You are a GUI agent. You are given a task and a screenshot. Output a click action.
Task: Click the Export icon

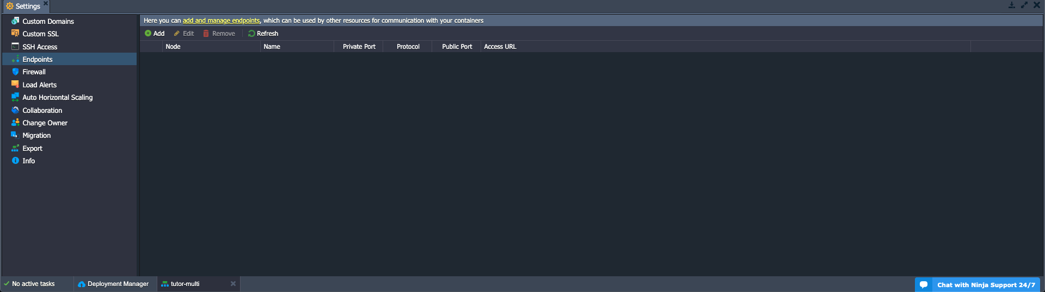(x=15, y=148)
